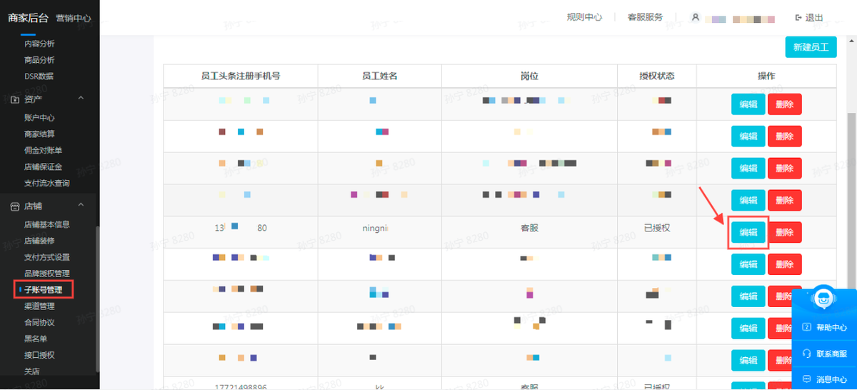Open 支付方式设置 in sidebar
The image size is (857, 390).
tap(47, 257)
